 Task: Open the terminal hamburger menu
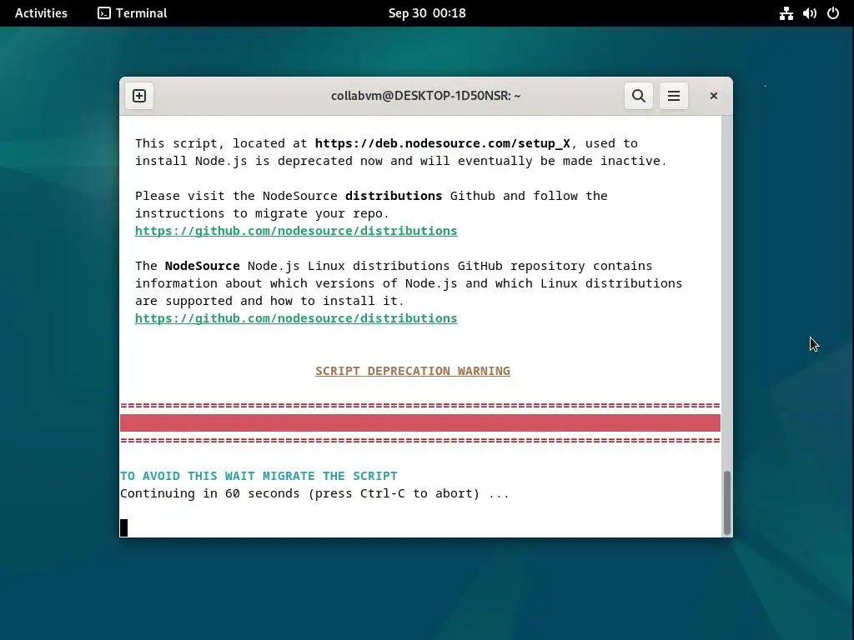674,96
